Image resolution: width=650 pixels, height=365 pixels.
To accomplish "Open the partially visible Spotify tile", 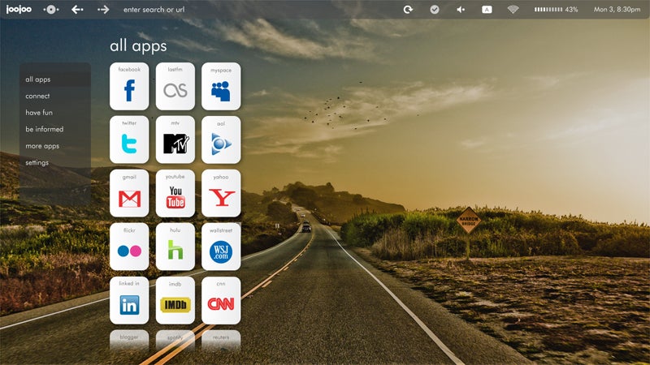I will [x=175, y=340].
